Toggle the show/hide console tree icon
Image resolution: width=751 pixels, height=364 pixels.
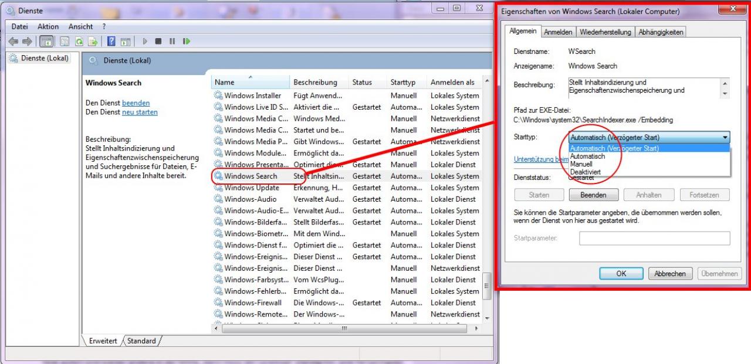pyautogui.click(x=47, y=41)
